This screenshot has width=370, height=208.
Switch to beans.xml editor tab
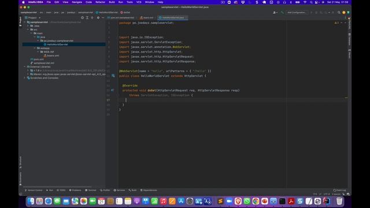[x=148, y=18]
